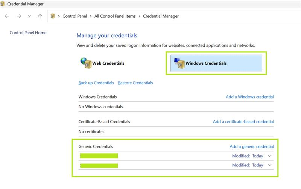The height and width of the screenshot is (189, 301).
Task: Go forward with the navigation arrow
Action: tap(19, 16)
